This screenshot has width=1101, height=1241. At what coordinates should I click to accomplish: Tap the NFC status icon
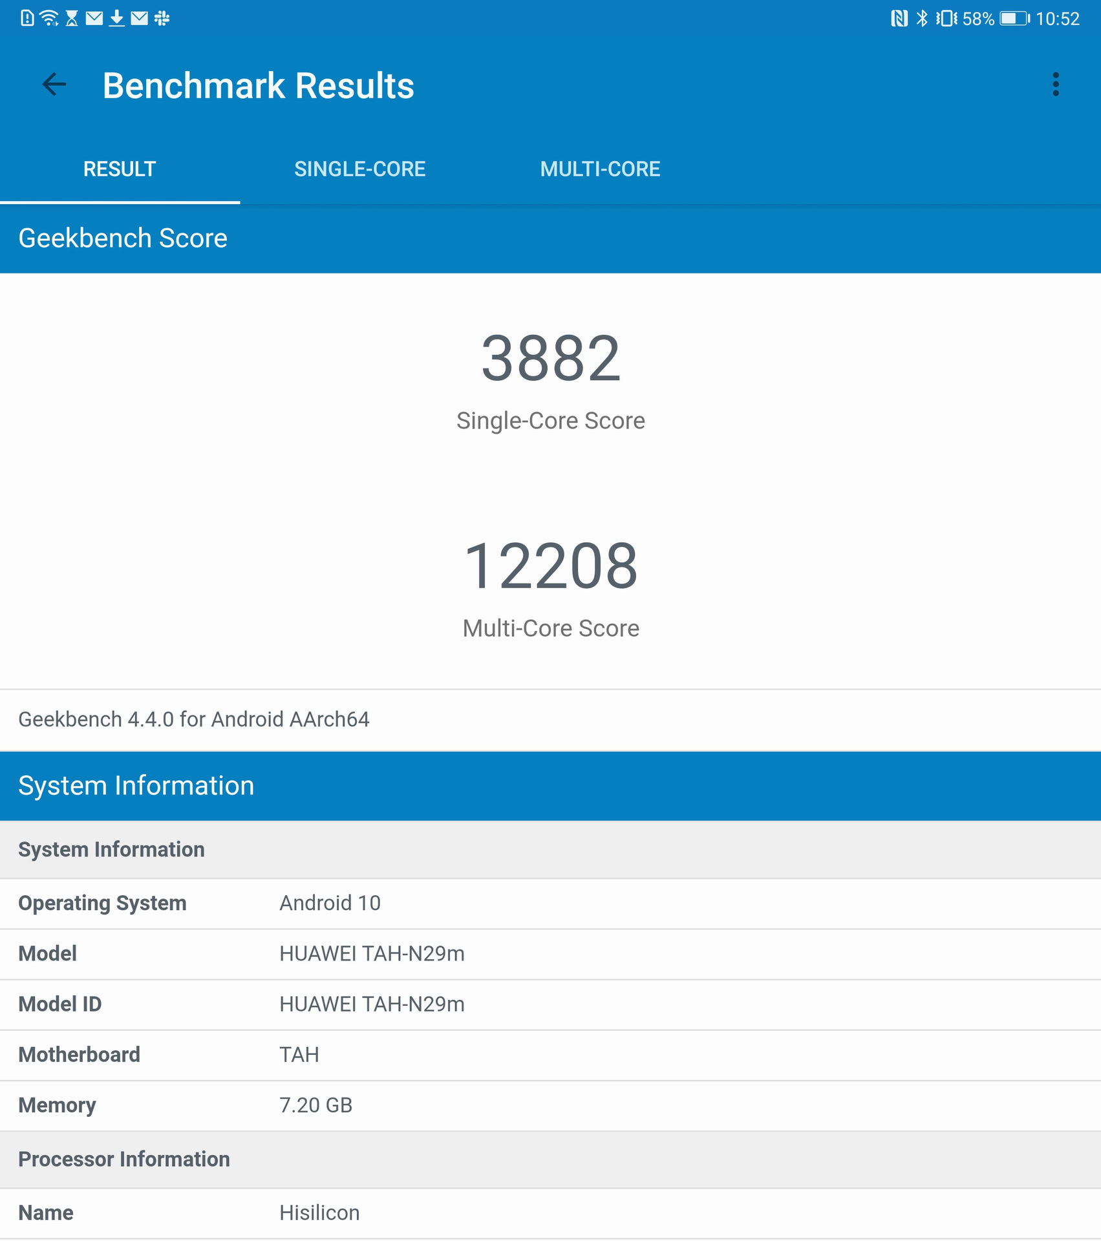click(899, 19)
